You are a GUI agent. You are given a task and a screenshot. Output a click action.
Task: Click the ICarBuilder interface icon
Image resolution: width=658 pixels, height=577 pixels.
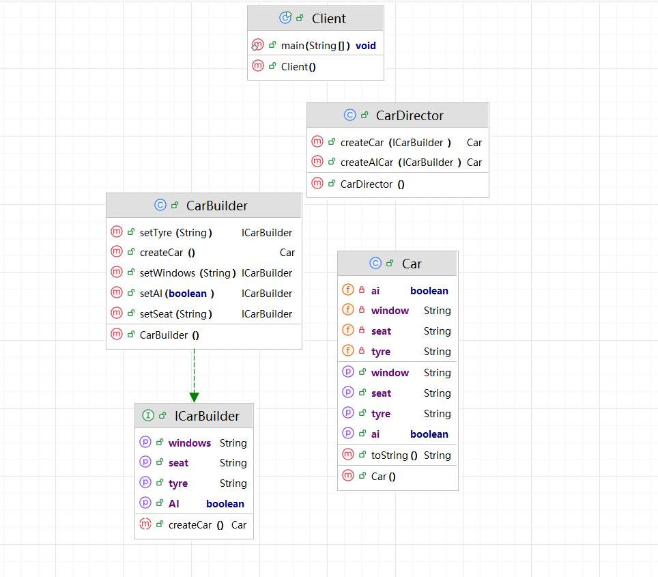click(147, 416)
